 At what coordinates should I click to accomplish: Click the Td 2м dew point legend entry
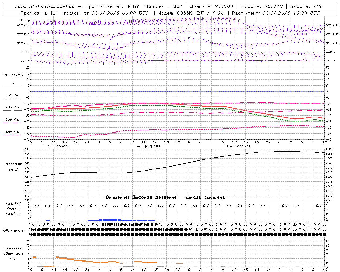12,95
